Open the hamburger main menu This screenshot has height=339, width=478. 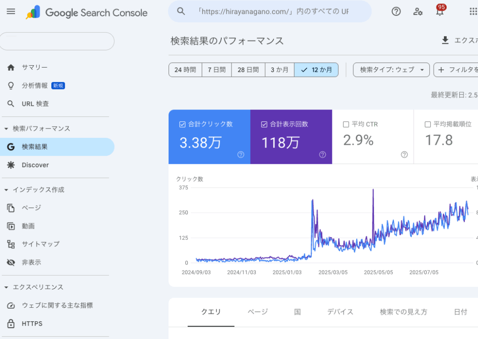tap(11, 12)
